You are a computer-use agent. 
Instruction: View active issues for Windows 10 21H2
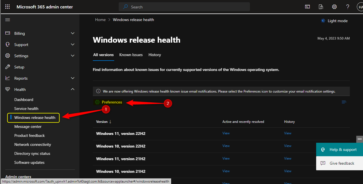pyautogui.click(x=226, y=171)
